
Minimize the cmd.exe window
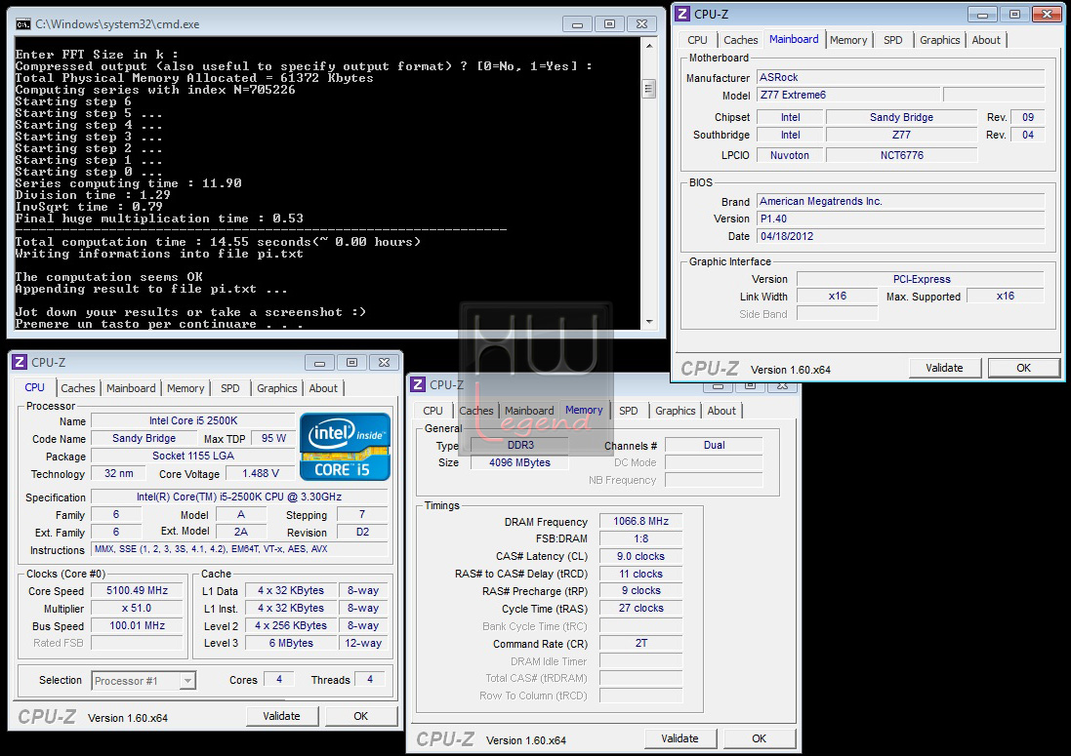tap(577, 23)
